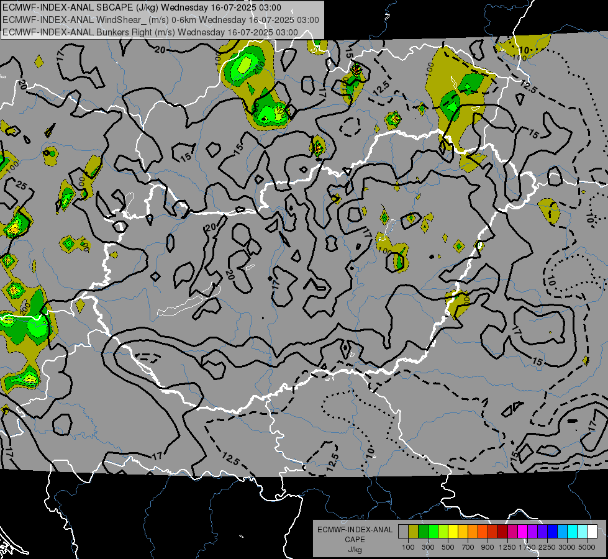
Task: Select the olive swatch right of 100 tick
Action: [414, 532]
